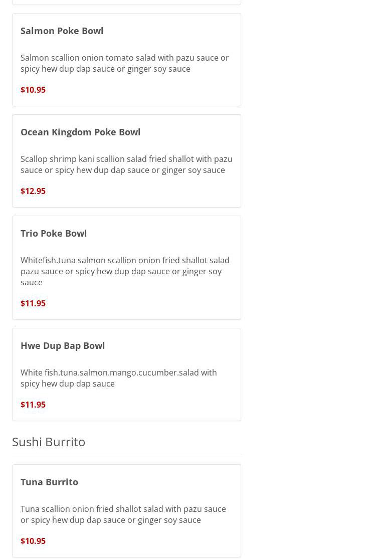This screenshot has height=560, width=386.
Task: Select the Salmon Poke Bowl description text
Action: 124,63
